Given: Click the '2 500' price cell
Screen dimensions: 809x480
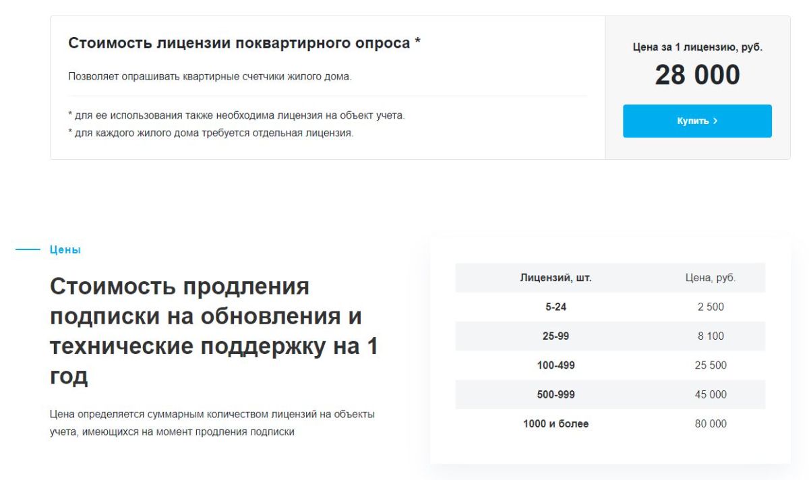Looking at the screenshot, I should (x=711, y=307).
